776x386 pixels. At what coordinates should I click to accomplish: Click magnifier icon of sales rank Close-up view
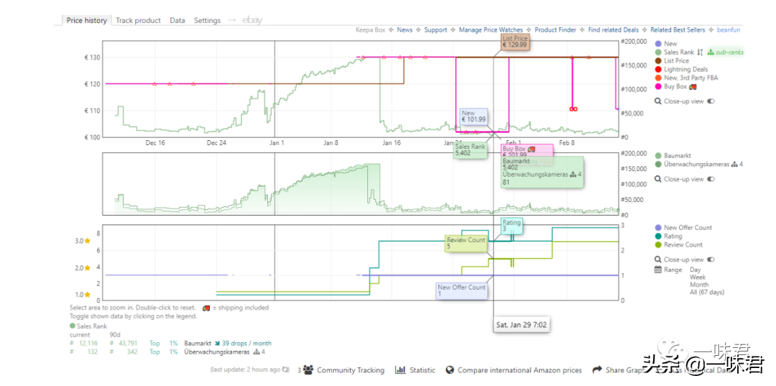[x=657, y=179]
